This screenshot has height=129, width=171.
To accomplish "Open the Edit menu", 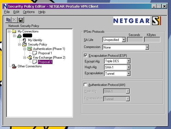I will click(x=16, y=12).
